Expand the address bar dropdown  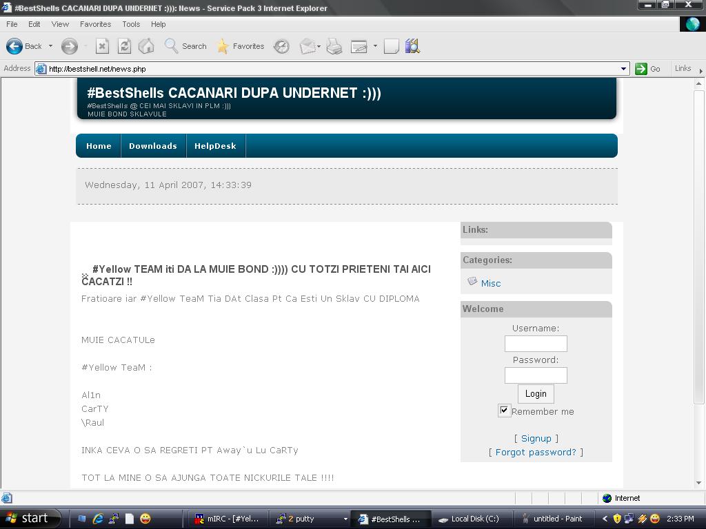pyautogui.click(x=623, y=69)
